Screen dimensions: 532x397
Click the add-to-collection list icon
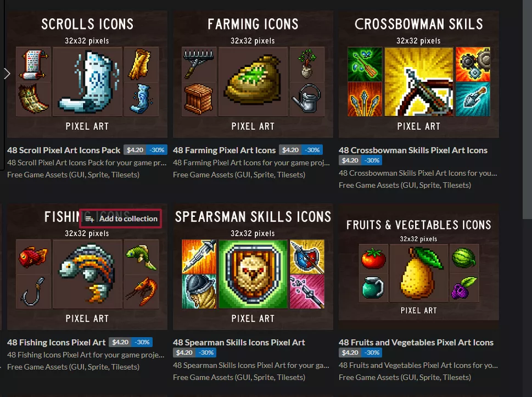point(89,219)
